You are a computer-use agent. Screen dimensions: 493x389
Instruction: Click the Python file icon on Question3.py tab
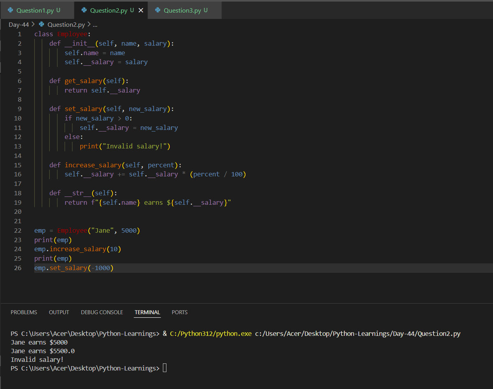click(x=158, y=10)
